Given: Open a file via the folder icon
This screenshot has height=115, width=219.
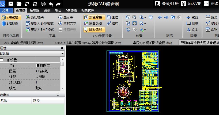Looking at the screenshot, I should click(x=19, y=4).
